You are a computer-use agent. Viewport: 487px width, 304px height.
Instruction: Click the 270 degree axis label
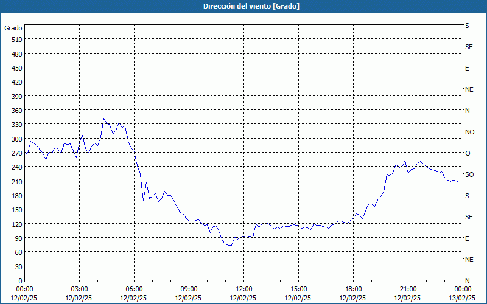(x=17, y=153)
